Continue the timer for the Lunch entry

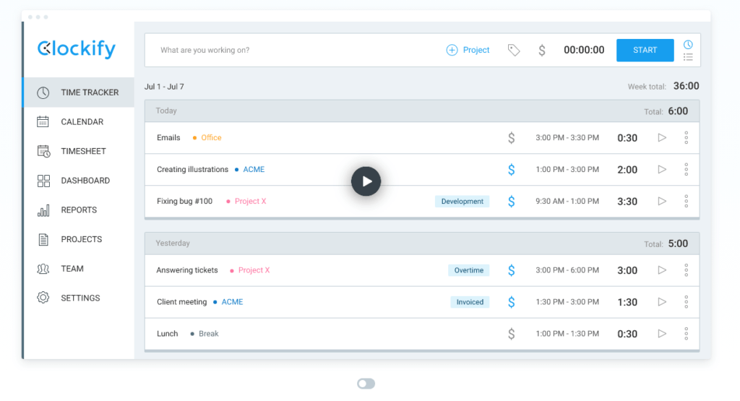pos(662,334)
